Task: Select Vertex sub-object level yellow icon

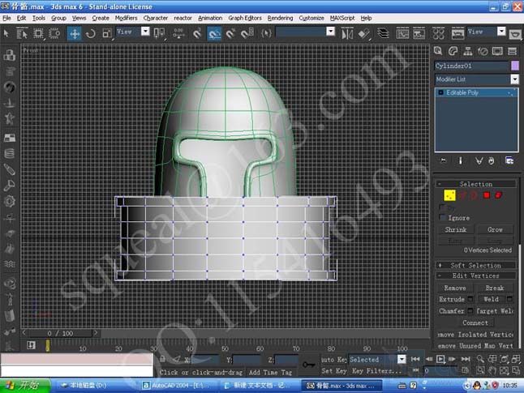Action: tap(449, 195)
